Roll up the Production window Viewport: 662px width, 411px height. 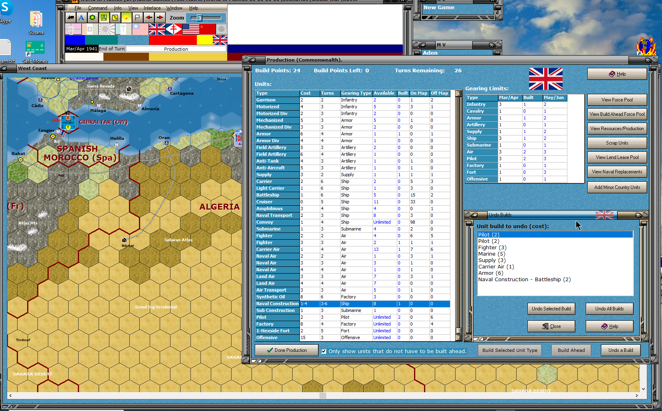click(x=252, y=60)
